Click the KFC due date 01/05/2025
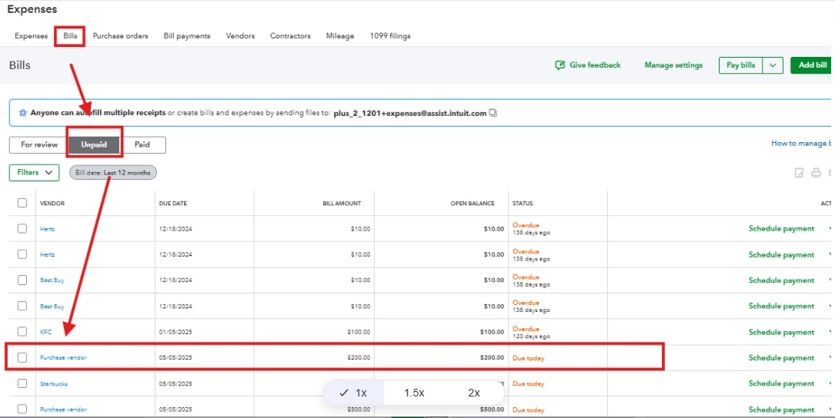835x418 pixels. click(x=175, y=332)
